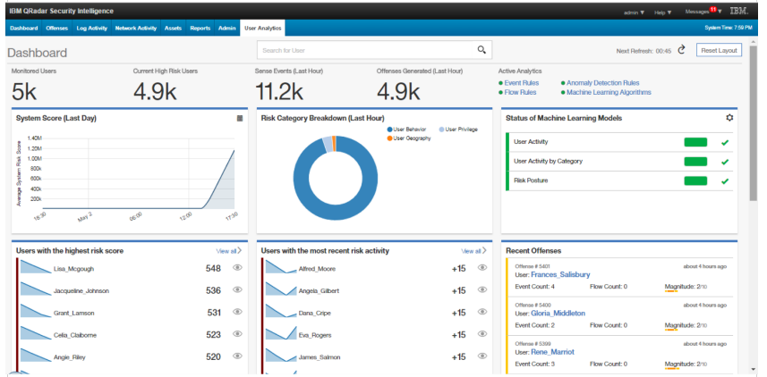Toggle watch eye for Alfred_Moore
Screen dimensions: 767x377
482,268
